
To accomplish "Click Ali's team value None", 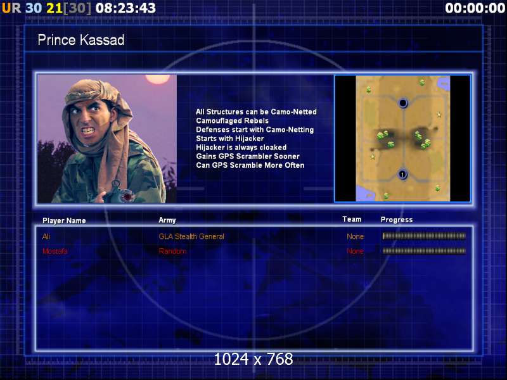I will [356, 236].
